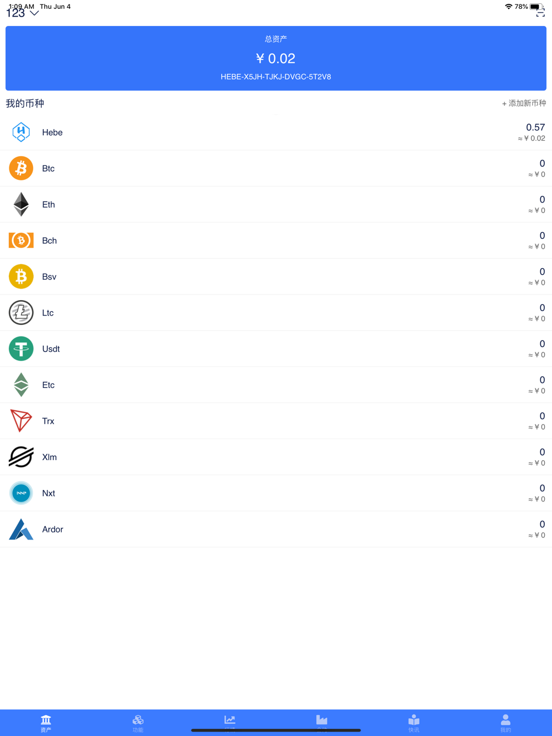Screen dimensions: 552x736
Task: Tap the HEBE wallet address text
Action: pyautogui.click(x=275, y=77)
